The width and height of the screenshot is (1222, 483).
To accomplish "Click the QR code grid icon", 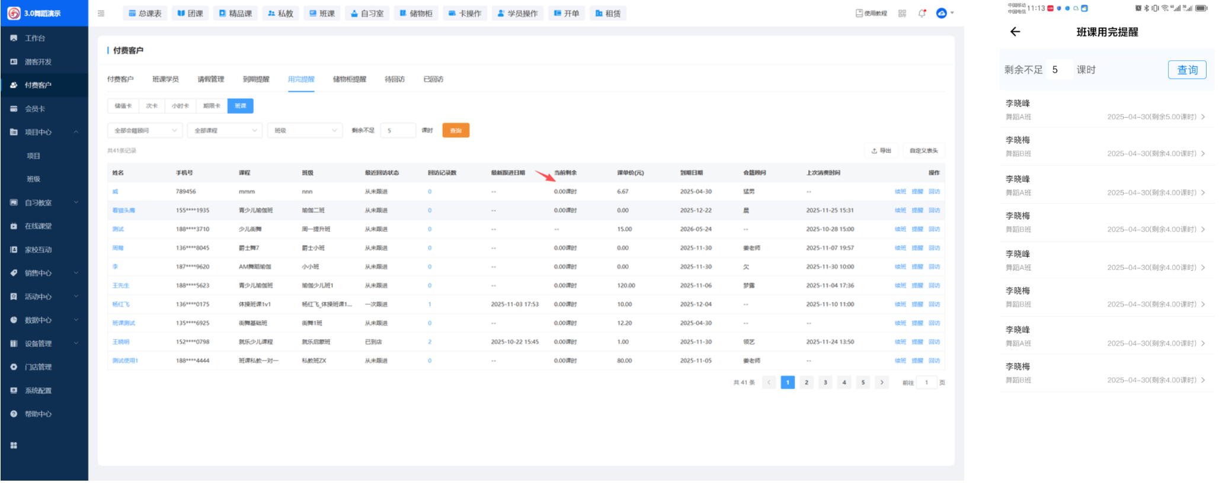I will (902, 14).
